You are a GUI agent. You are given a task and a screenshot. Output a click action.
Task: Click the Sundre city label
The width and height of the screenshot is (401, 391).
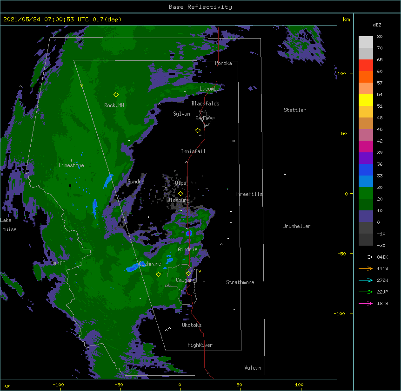pos(136,182)
